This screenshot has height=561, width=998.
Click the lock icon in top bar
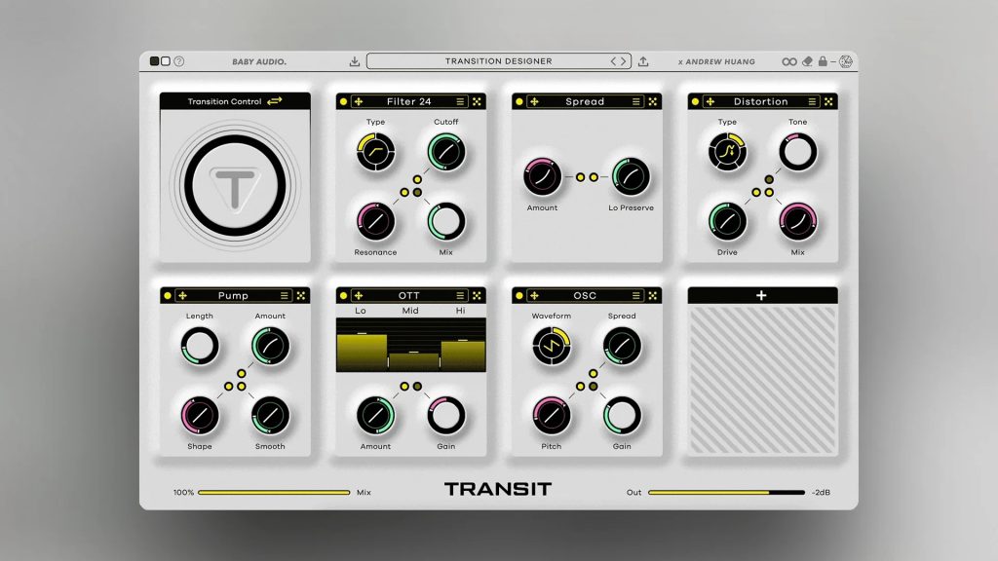point(823,61)
